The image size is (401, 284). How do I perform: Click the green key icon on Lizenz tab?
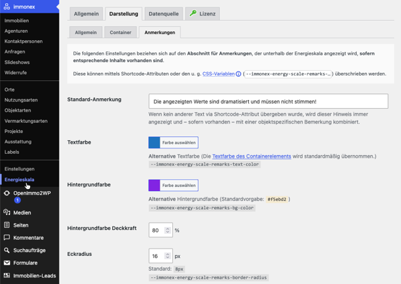point(193,13)
